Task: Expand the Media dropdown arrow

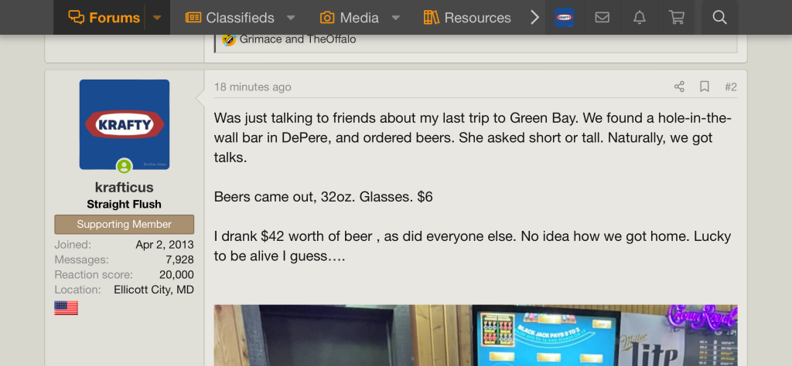Action: [x=395, y=18]
